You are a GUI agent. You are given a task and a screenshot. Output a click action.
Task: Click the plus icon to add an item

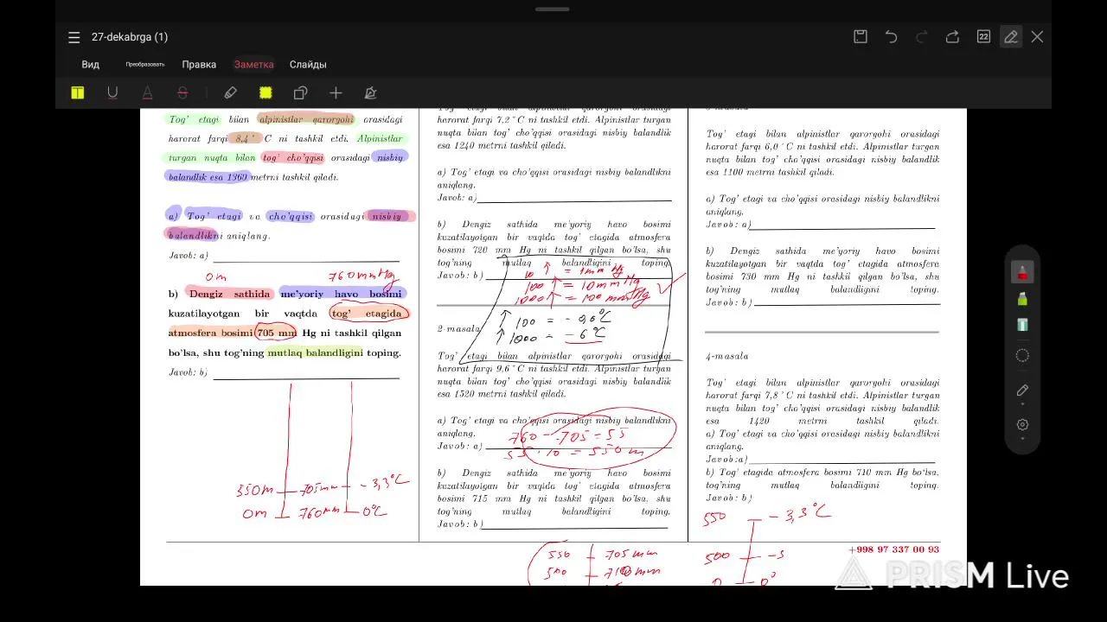coord(336,92)
